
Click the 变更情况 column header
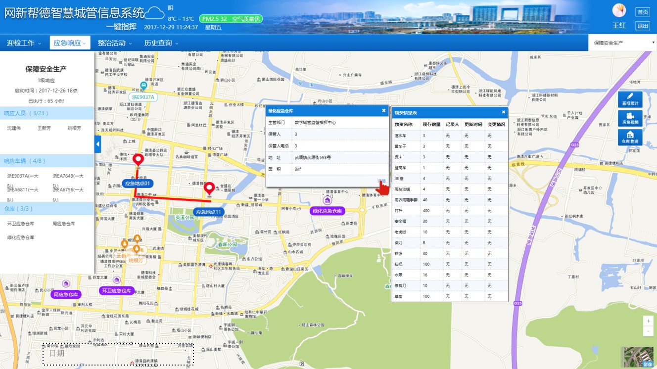[x=496, y=124]
